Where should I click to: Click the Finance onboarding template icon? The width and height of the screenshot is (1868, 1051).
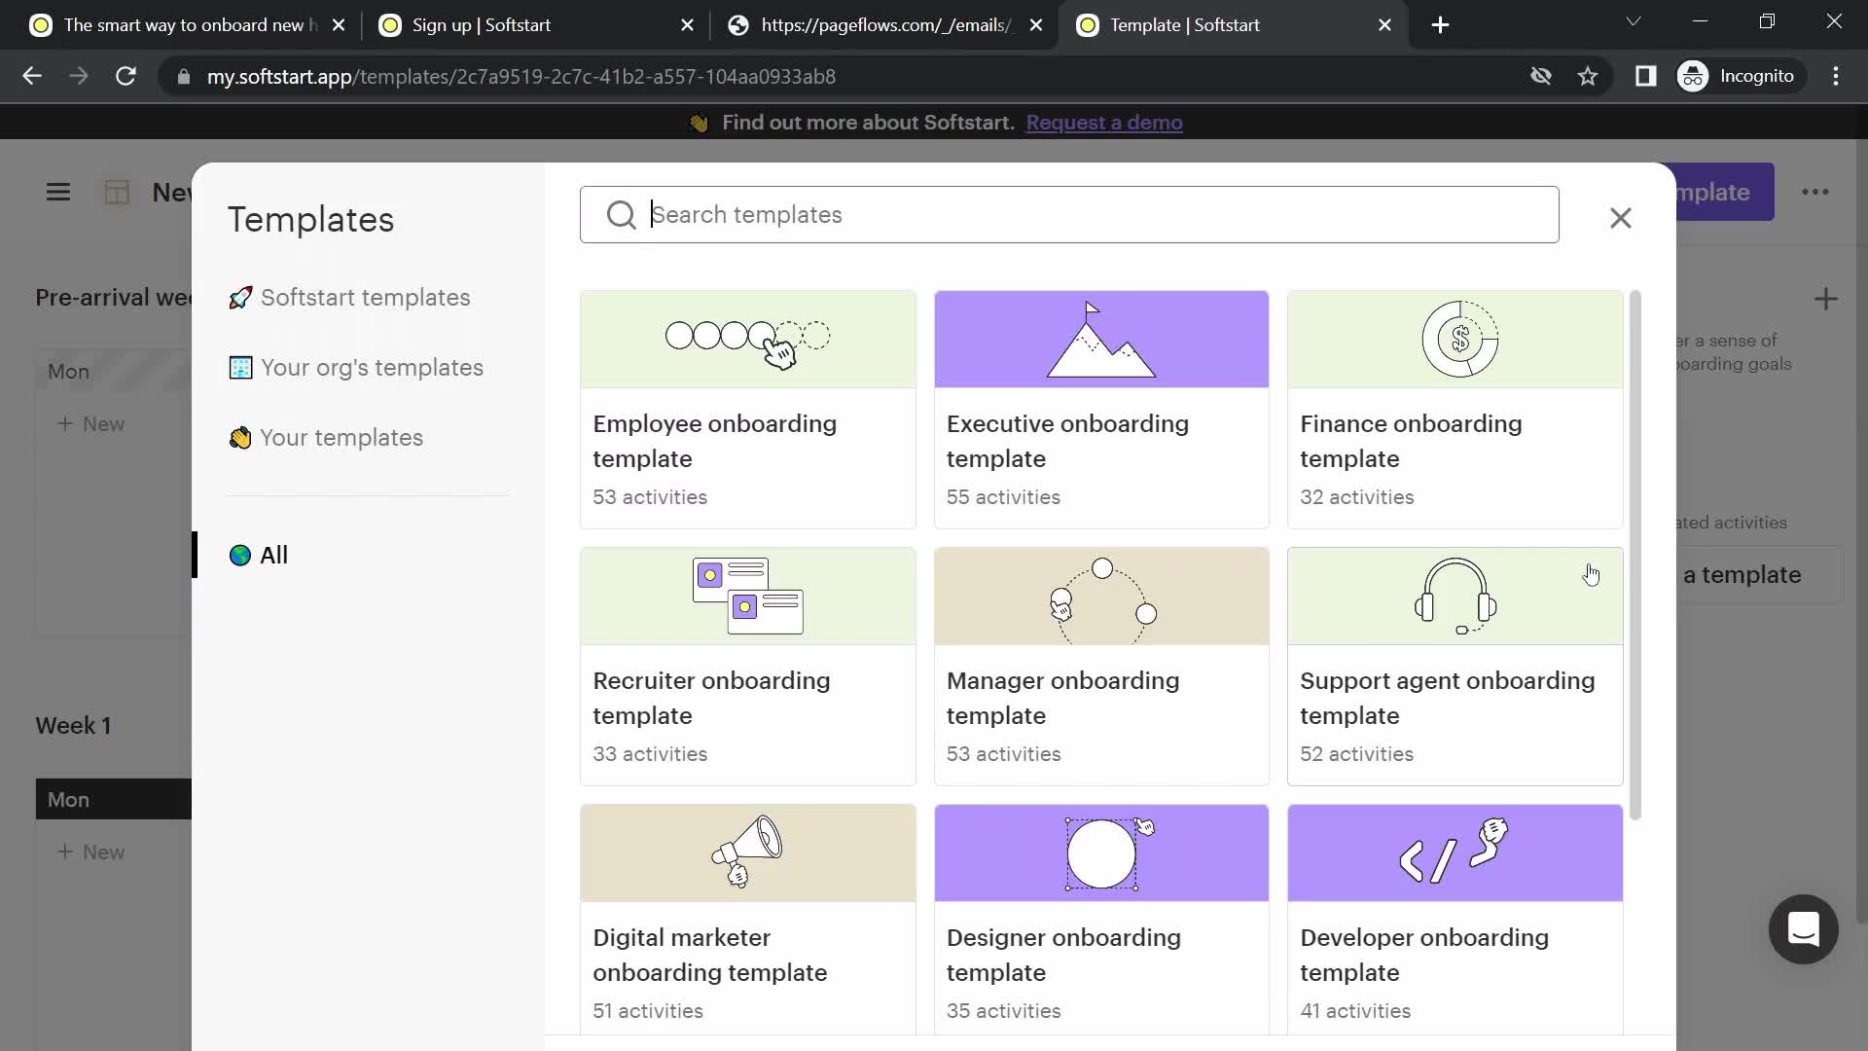1455,339
